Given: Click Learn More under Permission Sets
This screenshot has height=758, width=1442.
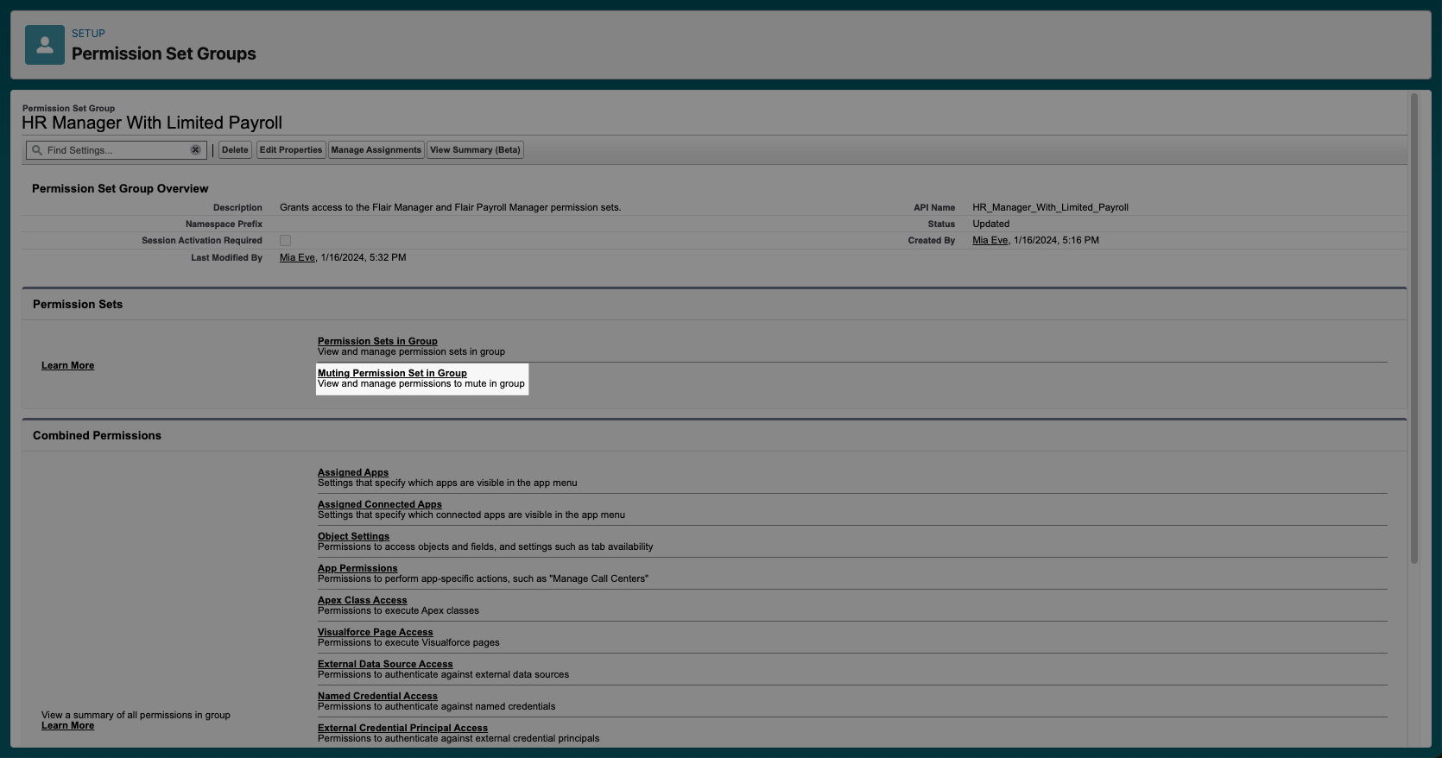Looking at the screenshot, I should 67,365.
